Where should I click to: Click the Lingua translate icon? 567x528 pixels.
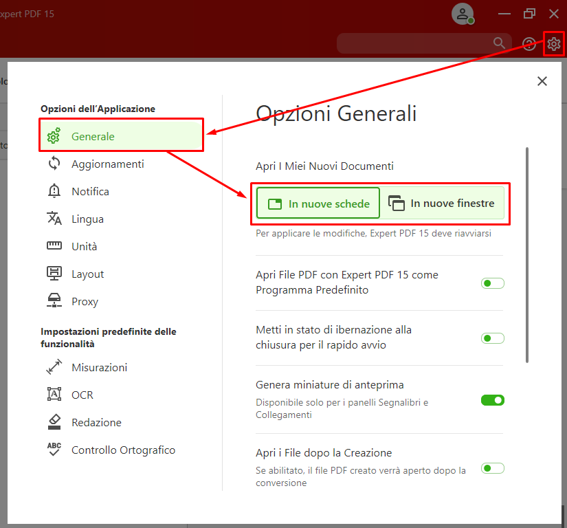[x=54, y=218]
